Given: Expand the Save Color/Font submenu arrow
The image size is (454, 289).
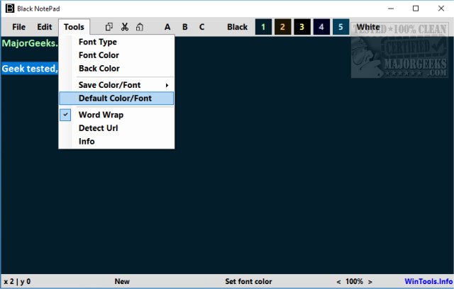Looking at the screenshot, I should tap(167, 85).
